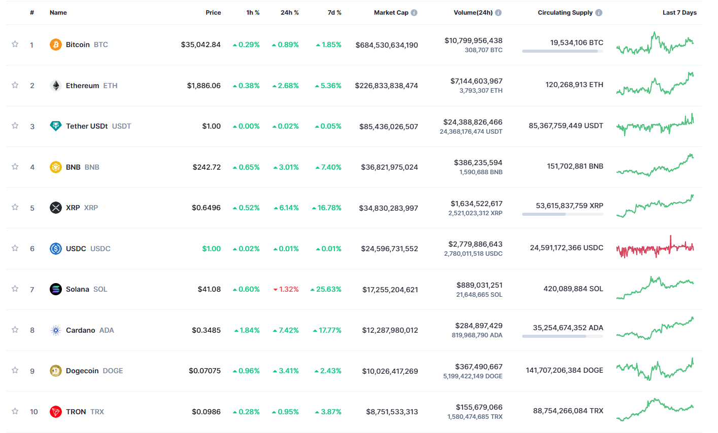Sort table by 24h % column
718x433 pixels.
pos(290,13)
